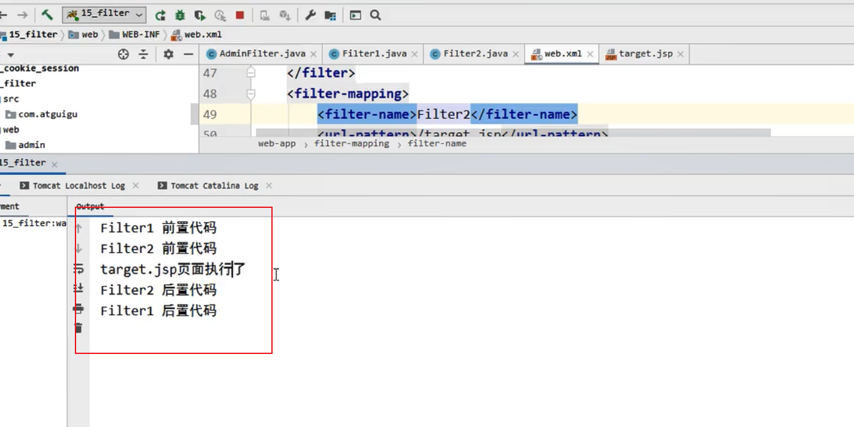Hide project panel with minus icon
854x427 pixels.
(x=188, y=54)
